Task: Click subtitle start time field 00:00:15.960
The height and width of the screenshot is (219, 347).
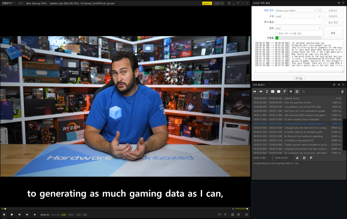Action: click(262, 158)
